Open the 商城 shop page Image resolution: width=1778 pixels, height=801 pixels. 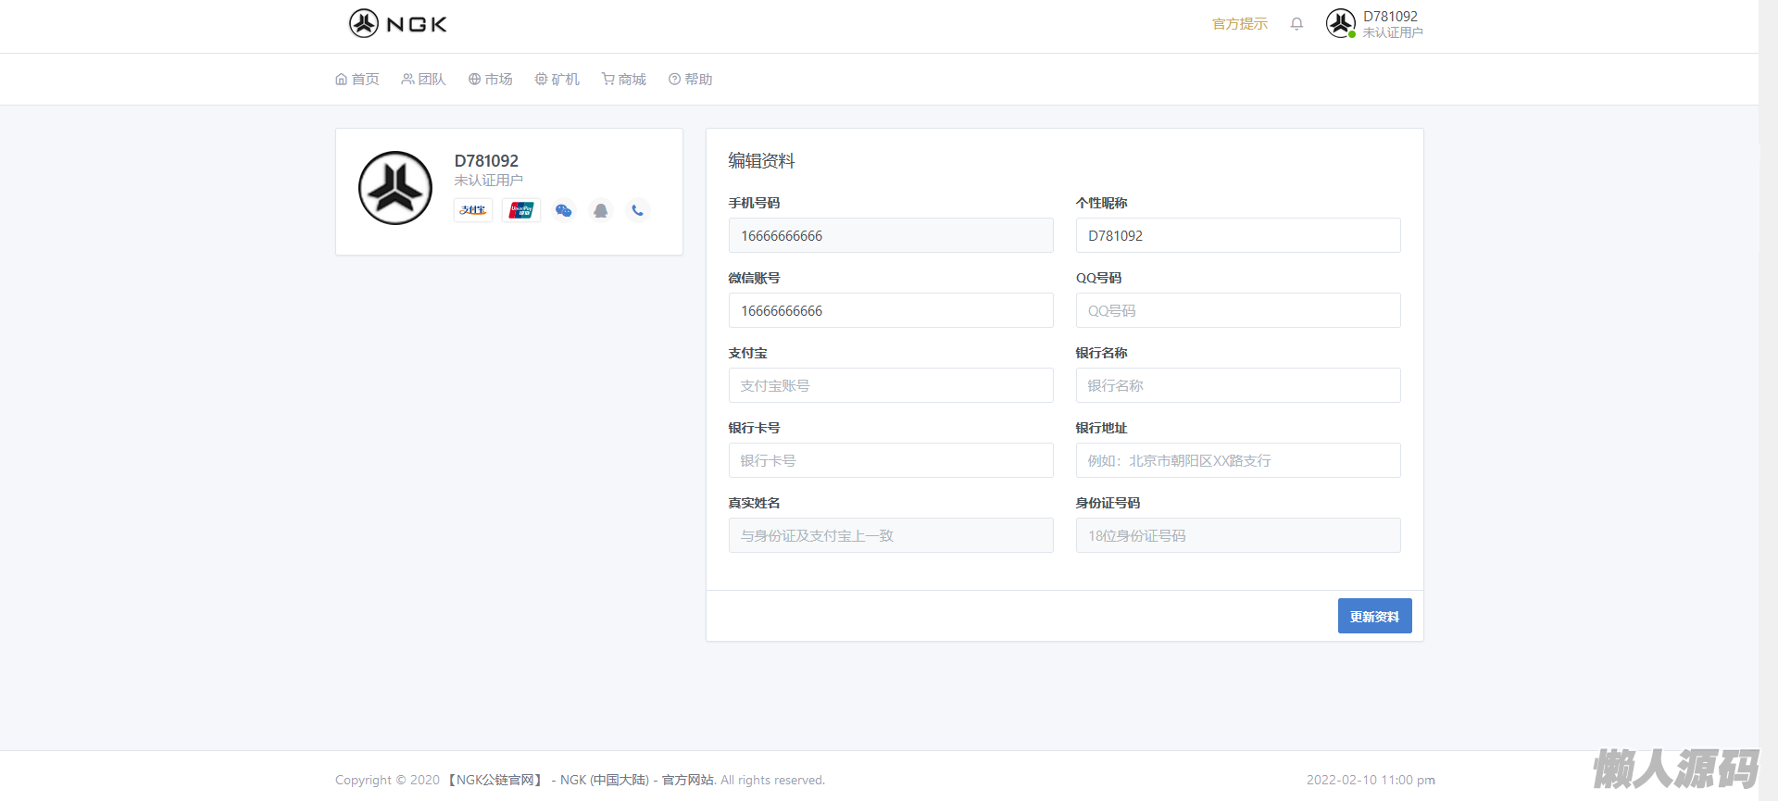point(624,80)
